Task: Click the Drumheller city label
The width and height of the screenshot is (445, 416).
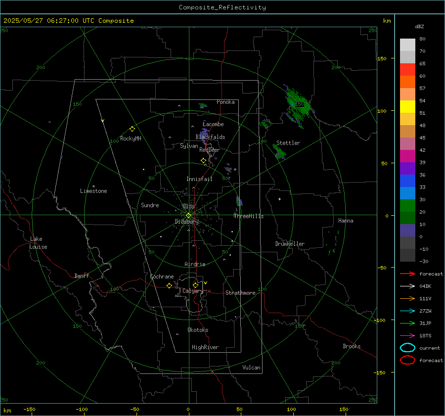Action: (x=290, y=244)
